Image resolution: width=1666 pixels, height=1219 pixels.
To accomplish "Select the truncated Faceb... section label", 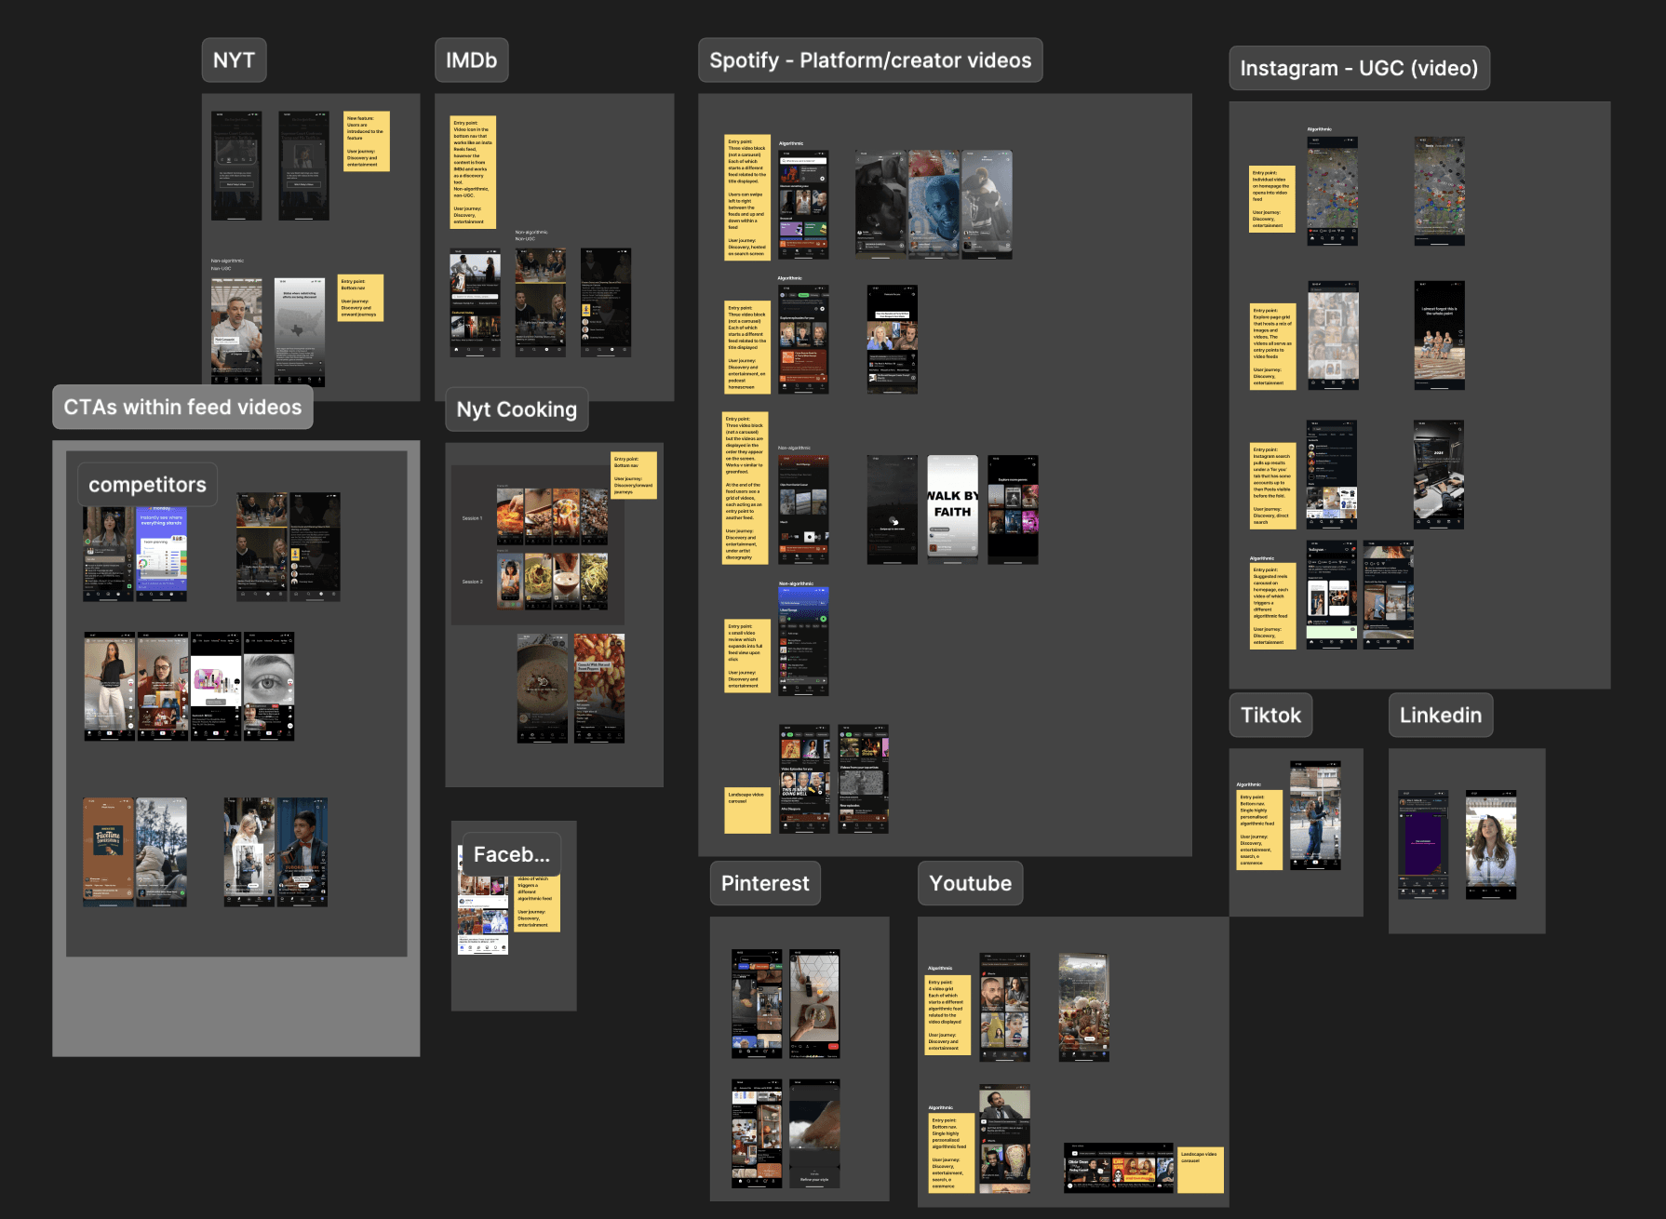I will pos(511,854).
